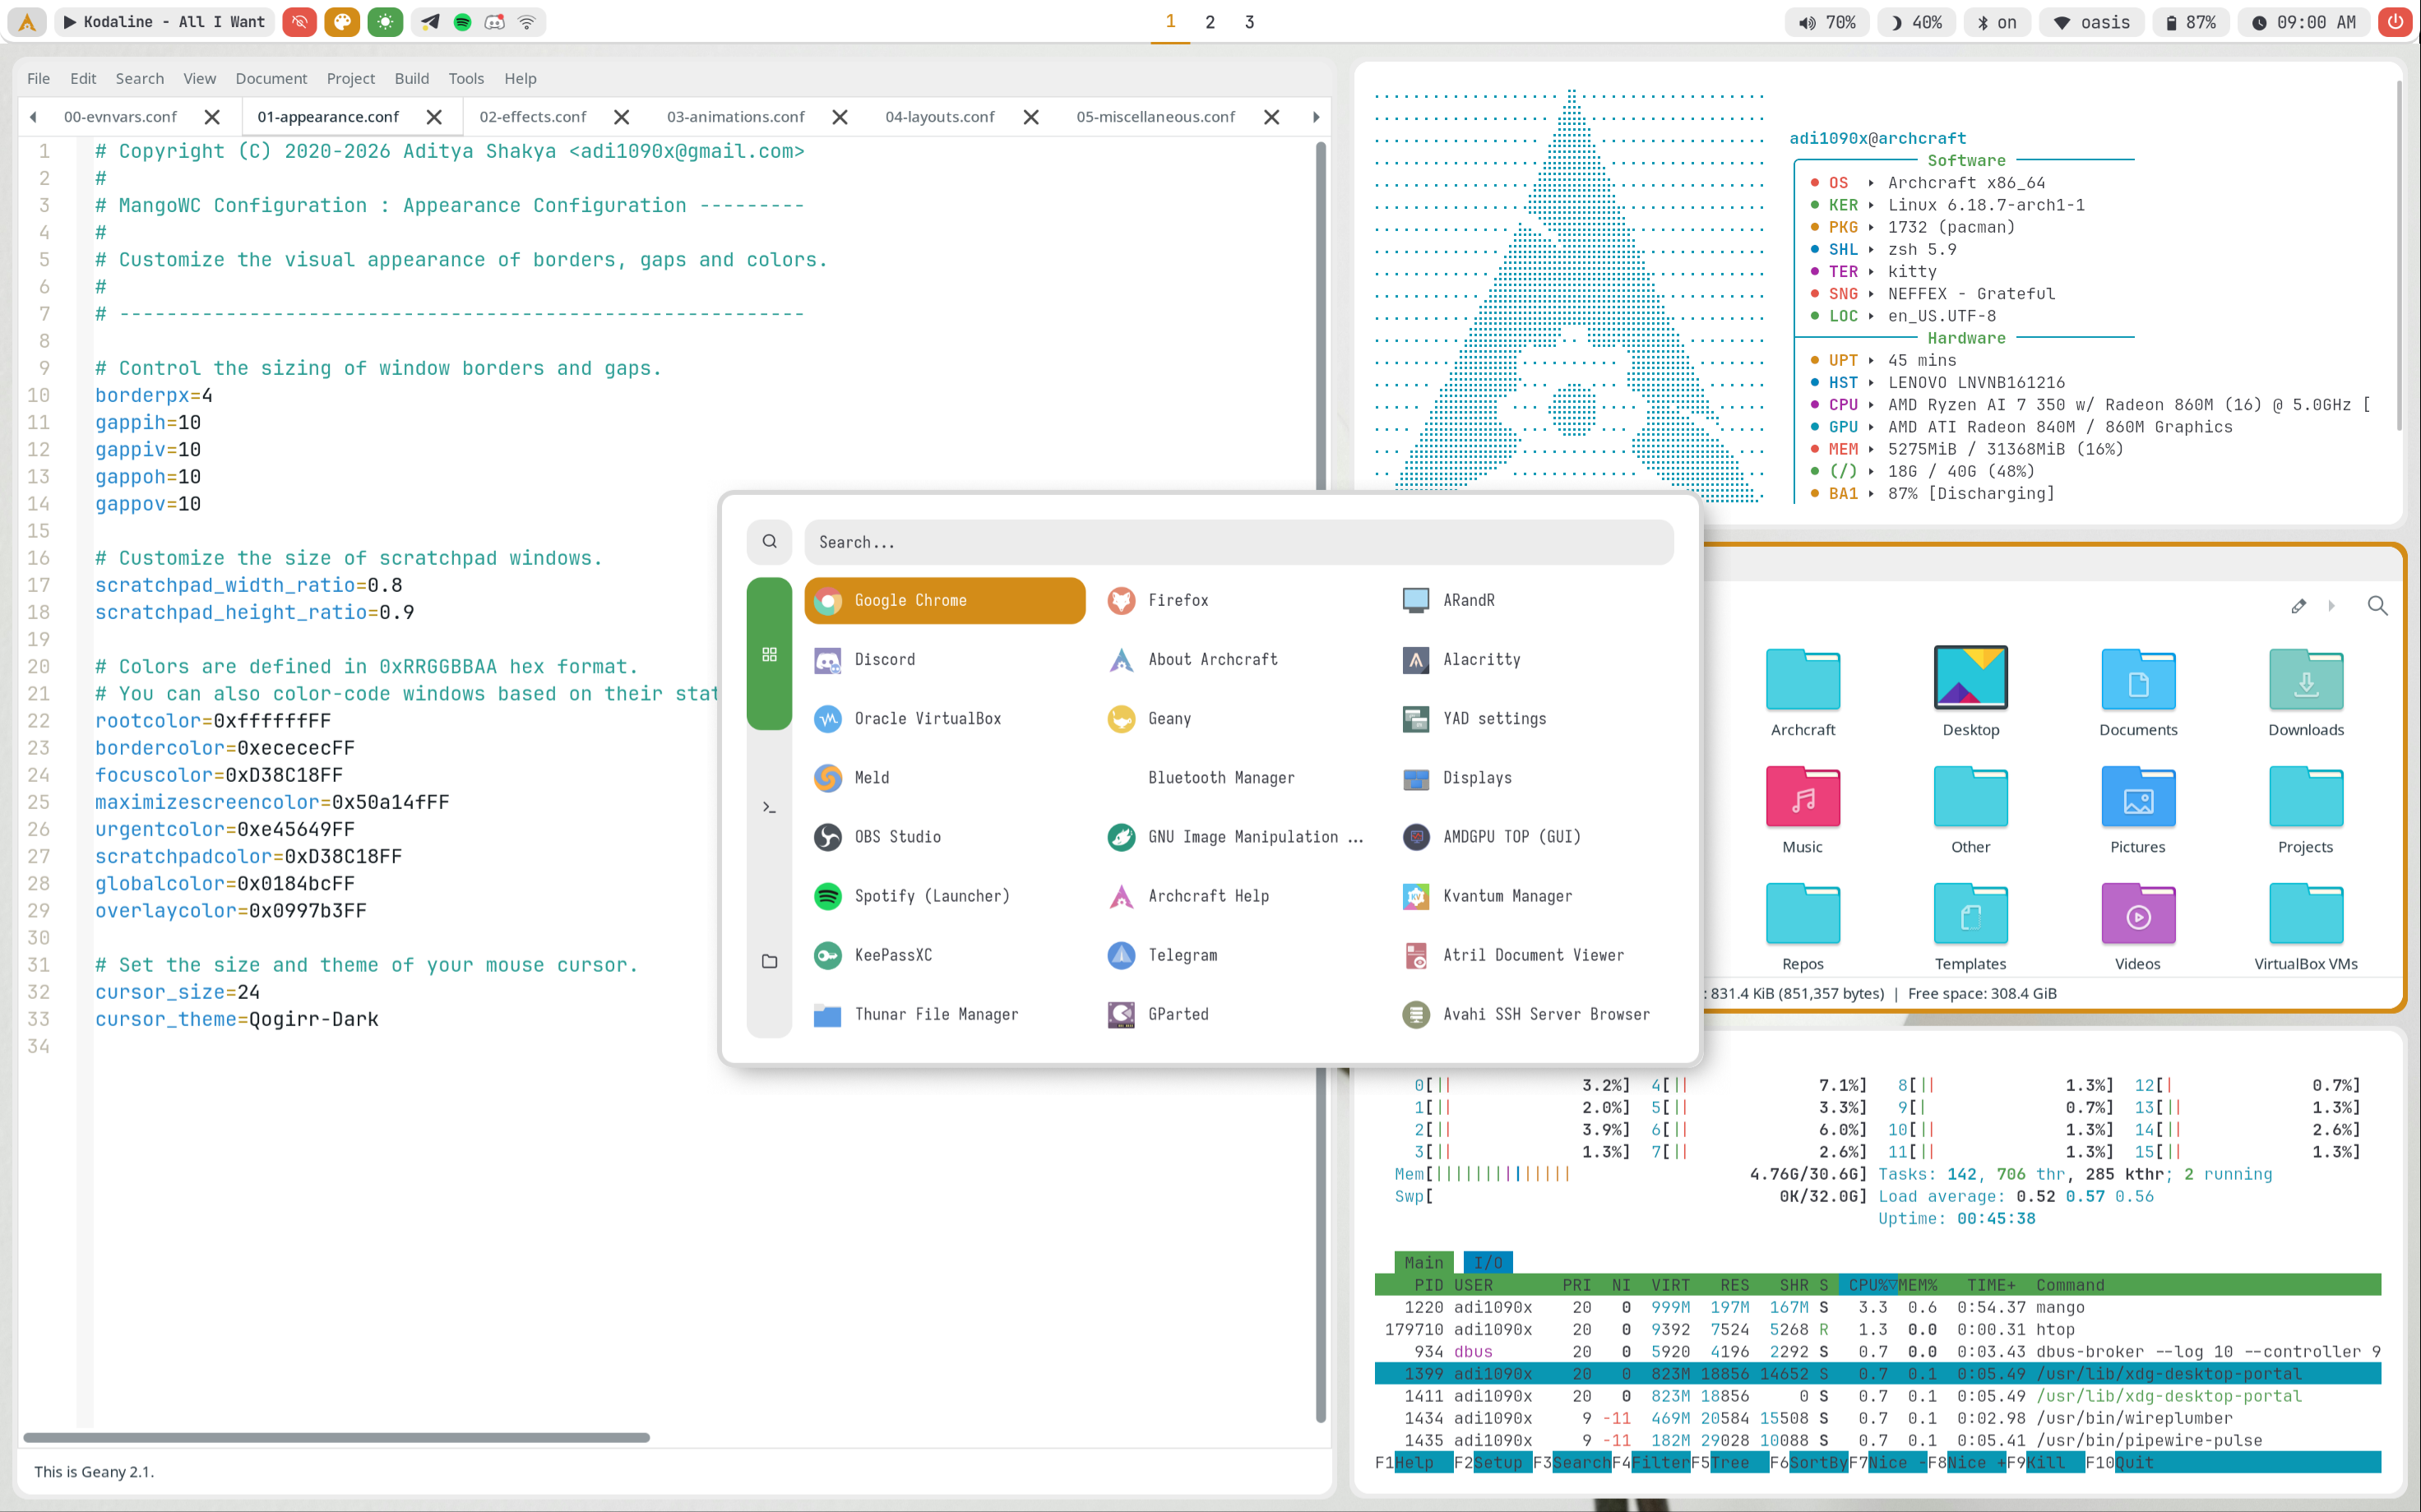Click the Spotify tray icon in the top bar
This screenshot has width=2421, height=1512.
(462, 22)
